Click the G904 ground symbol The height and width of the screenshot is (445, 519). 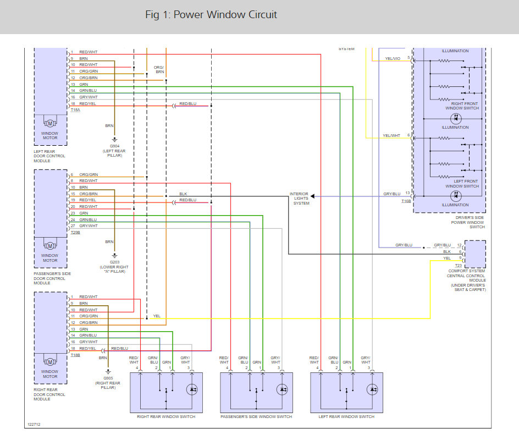click(x=114, y=140)
